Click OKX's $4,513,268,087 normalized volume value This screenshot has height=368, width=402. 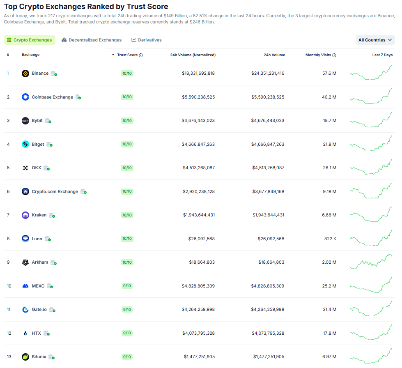199,168
